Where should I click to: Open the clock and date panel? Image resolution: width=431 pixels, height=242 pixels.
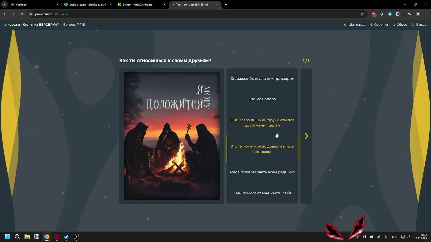(x=421, y=237)
